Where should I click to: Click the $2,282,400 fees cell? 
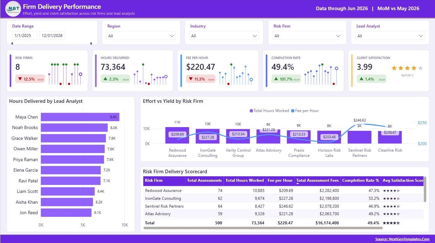[x=329, y=191]
